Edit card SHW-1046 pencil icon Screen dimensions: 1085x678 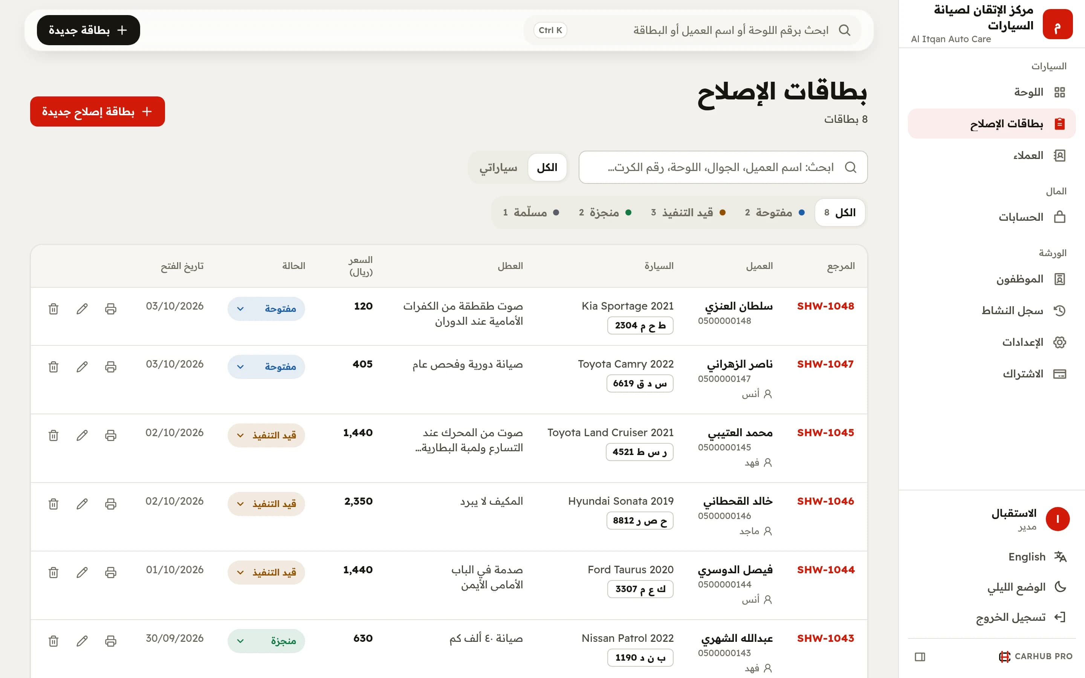[82, 504]
